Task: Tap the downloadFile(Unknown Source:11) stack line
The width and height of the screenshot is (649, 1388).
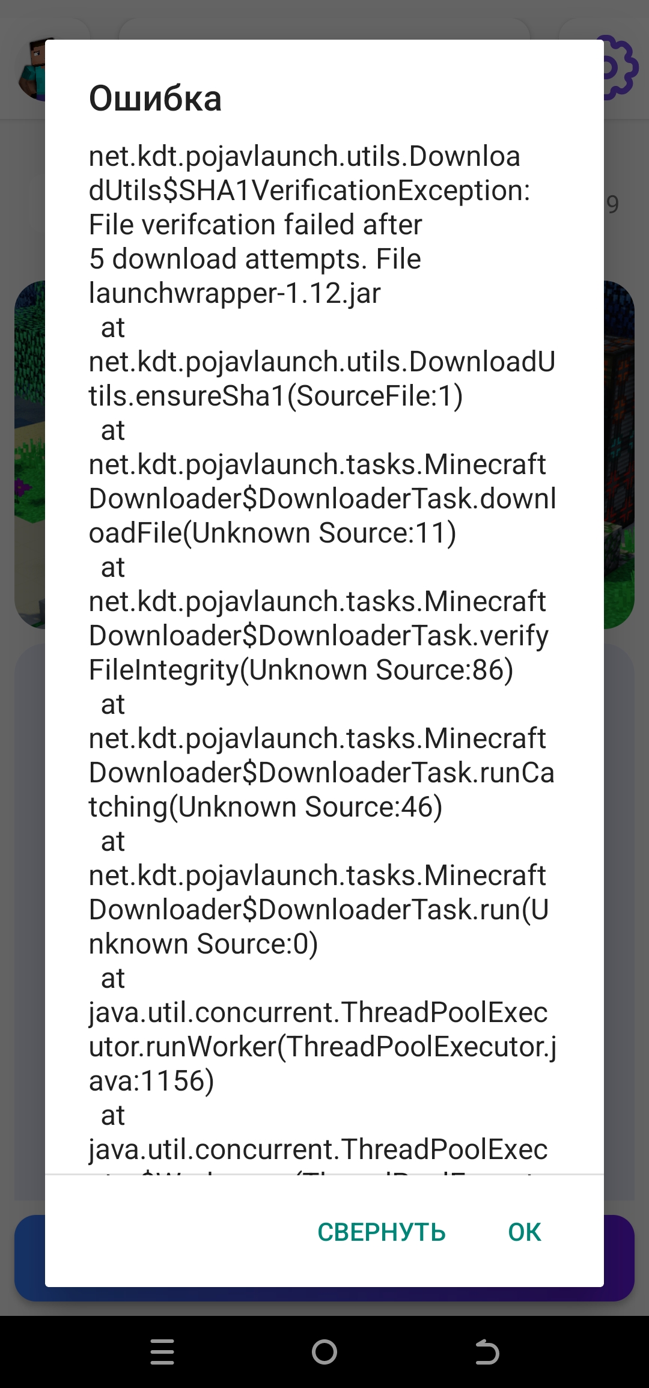Action: [x=323, y=499]
